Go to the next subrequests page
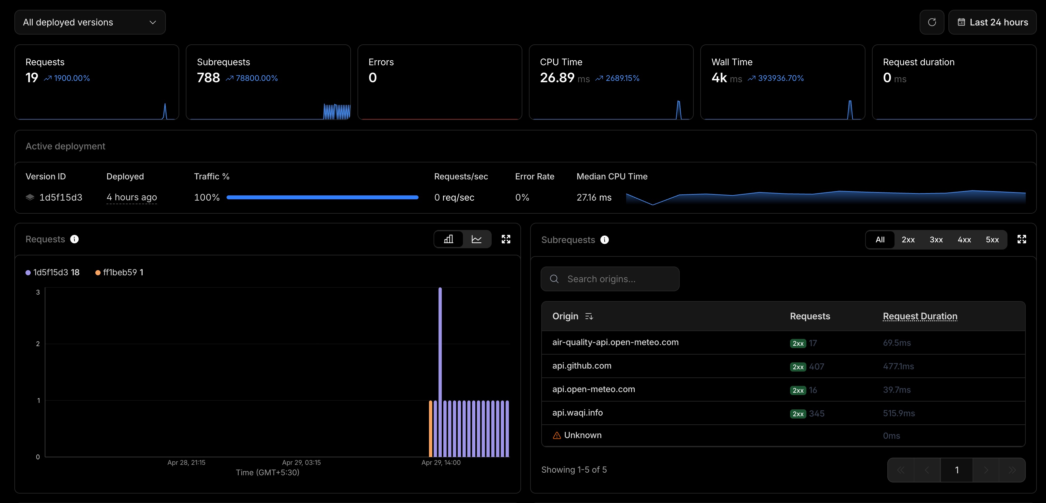This screenshot has width=1046, height=503. click(x=986, y=470)
